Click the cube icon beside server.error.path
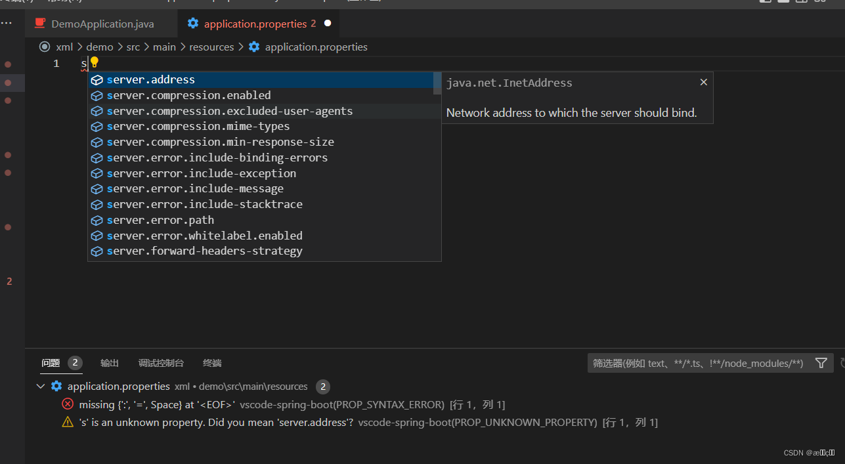This screenshot has height=464, width=845. click(x=97, y=221)
